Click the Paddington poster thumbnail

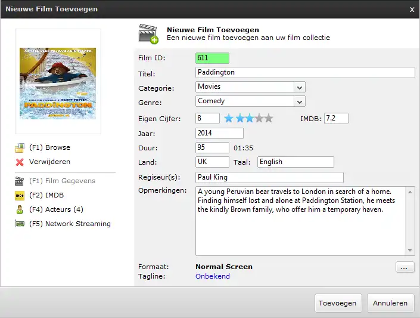[x=58, y=84]
